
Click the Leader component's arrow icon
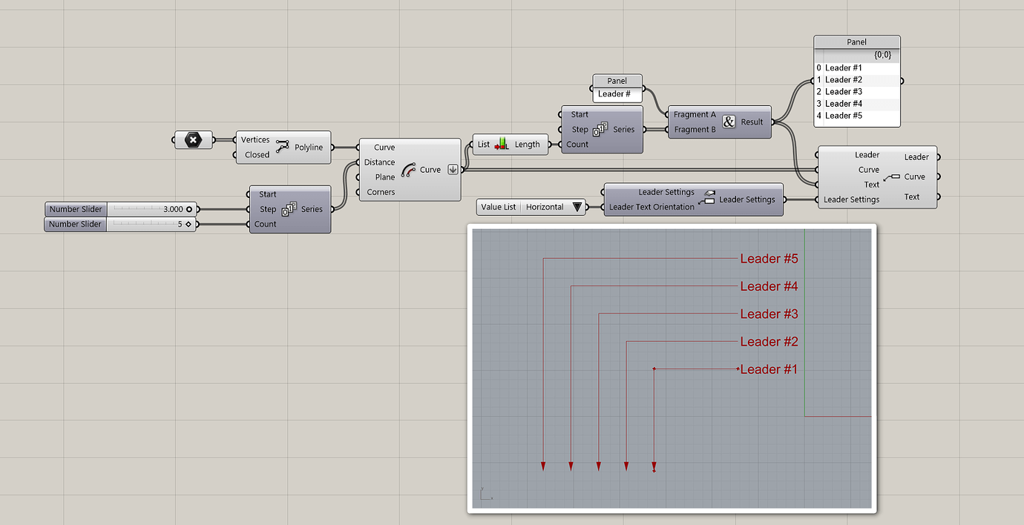[x=890, y=176]
